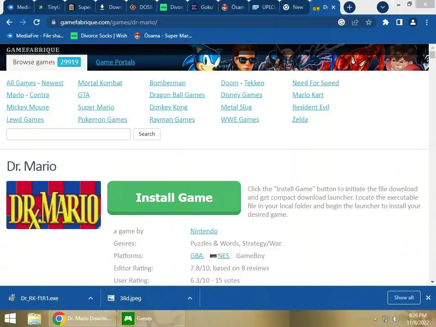Open the tab search dropdown arrow
This screenshot has height=327, width=436.
(383, 7)
